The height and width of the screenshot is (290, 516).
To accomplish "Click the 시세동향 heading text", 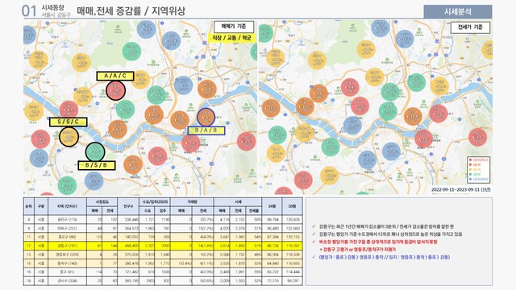I will (x=52, y=7).
